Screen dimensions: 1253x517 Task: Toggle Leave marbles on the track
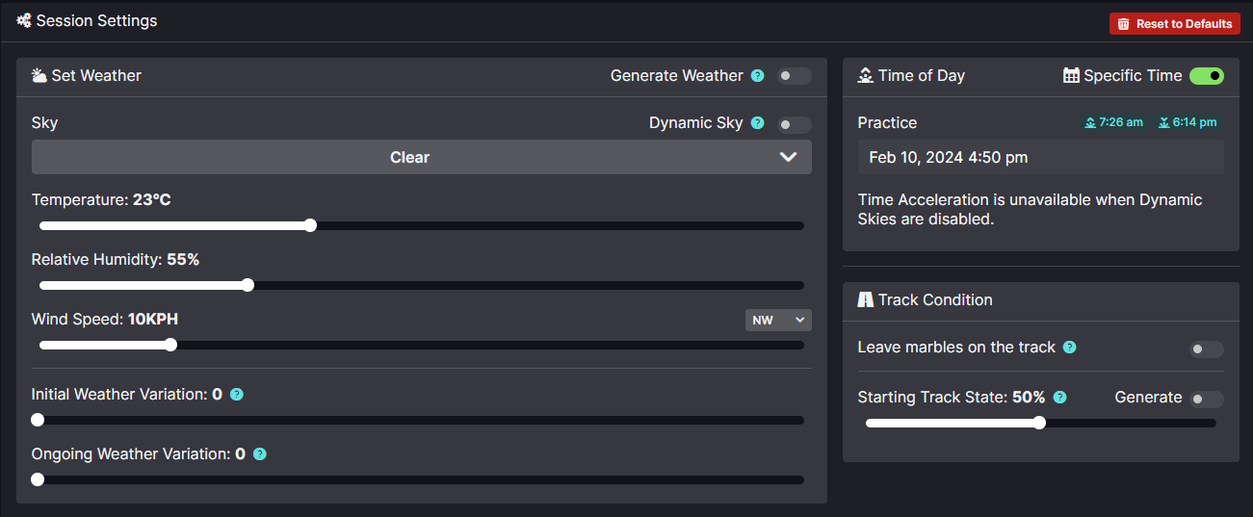pyautogui.click(x=1207, y=349)
